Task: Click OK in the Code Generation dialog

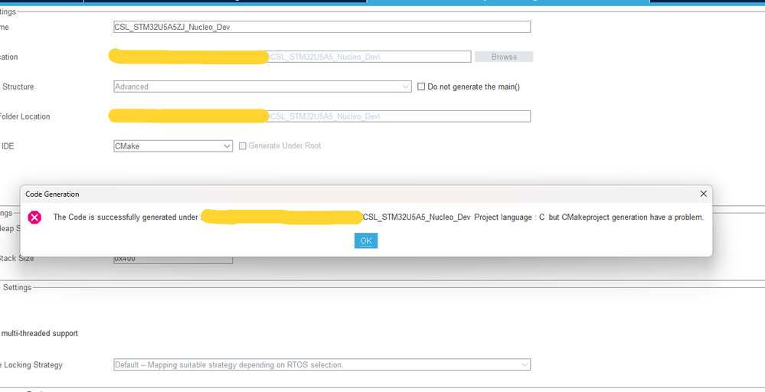Action: (x=366, y=240)
